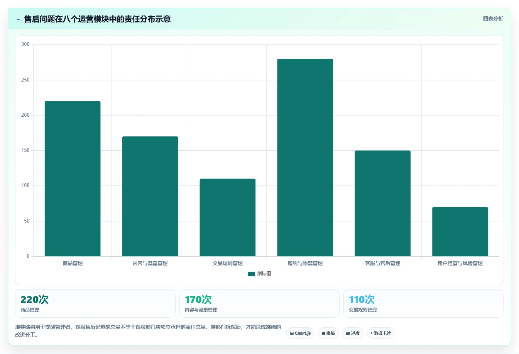Click the 250 y-axis tick value
The height and width of the screenshot is (354, 519).
click(25, 80)
